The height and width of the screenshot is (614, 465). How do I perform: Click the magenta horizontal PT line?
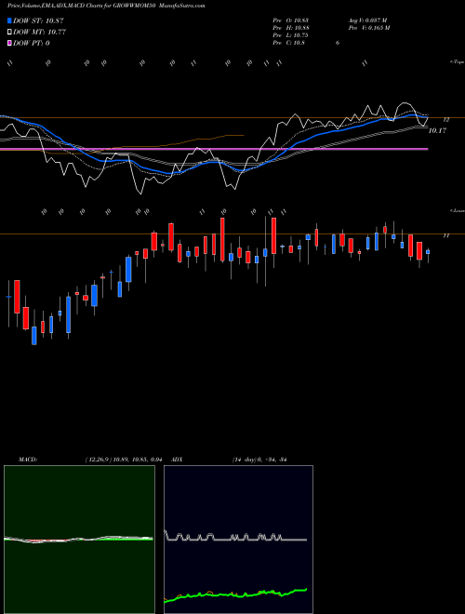[x=214, y=149]
